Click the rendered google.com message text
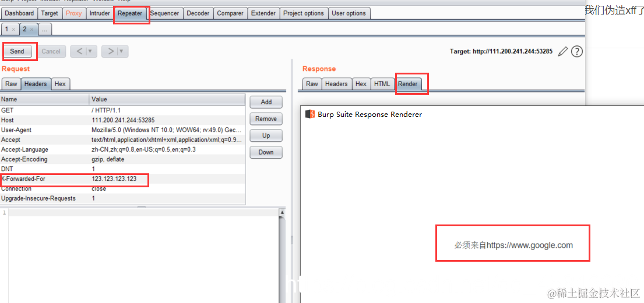 tap(513, 245)
